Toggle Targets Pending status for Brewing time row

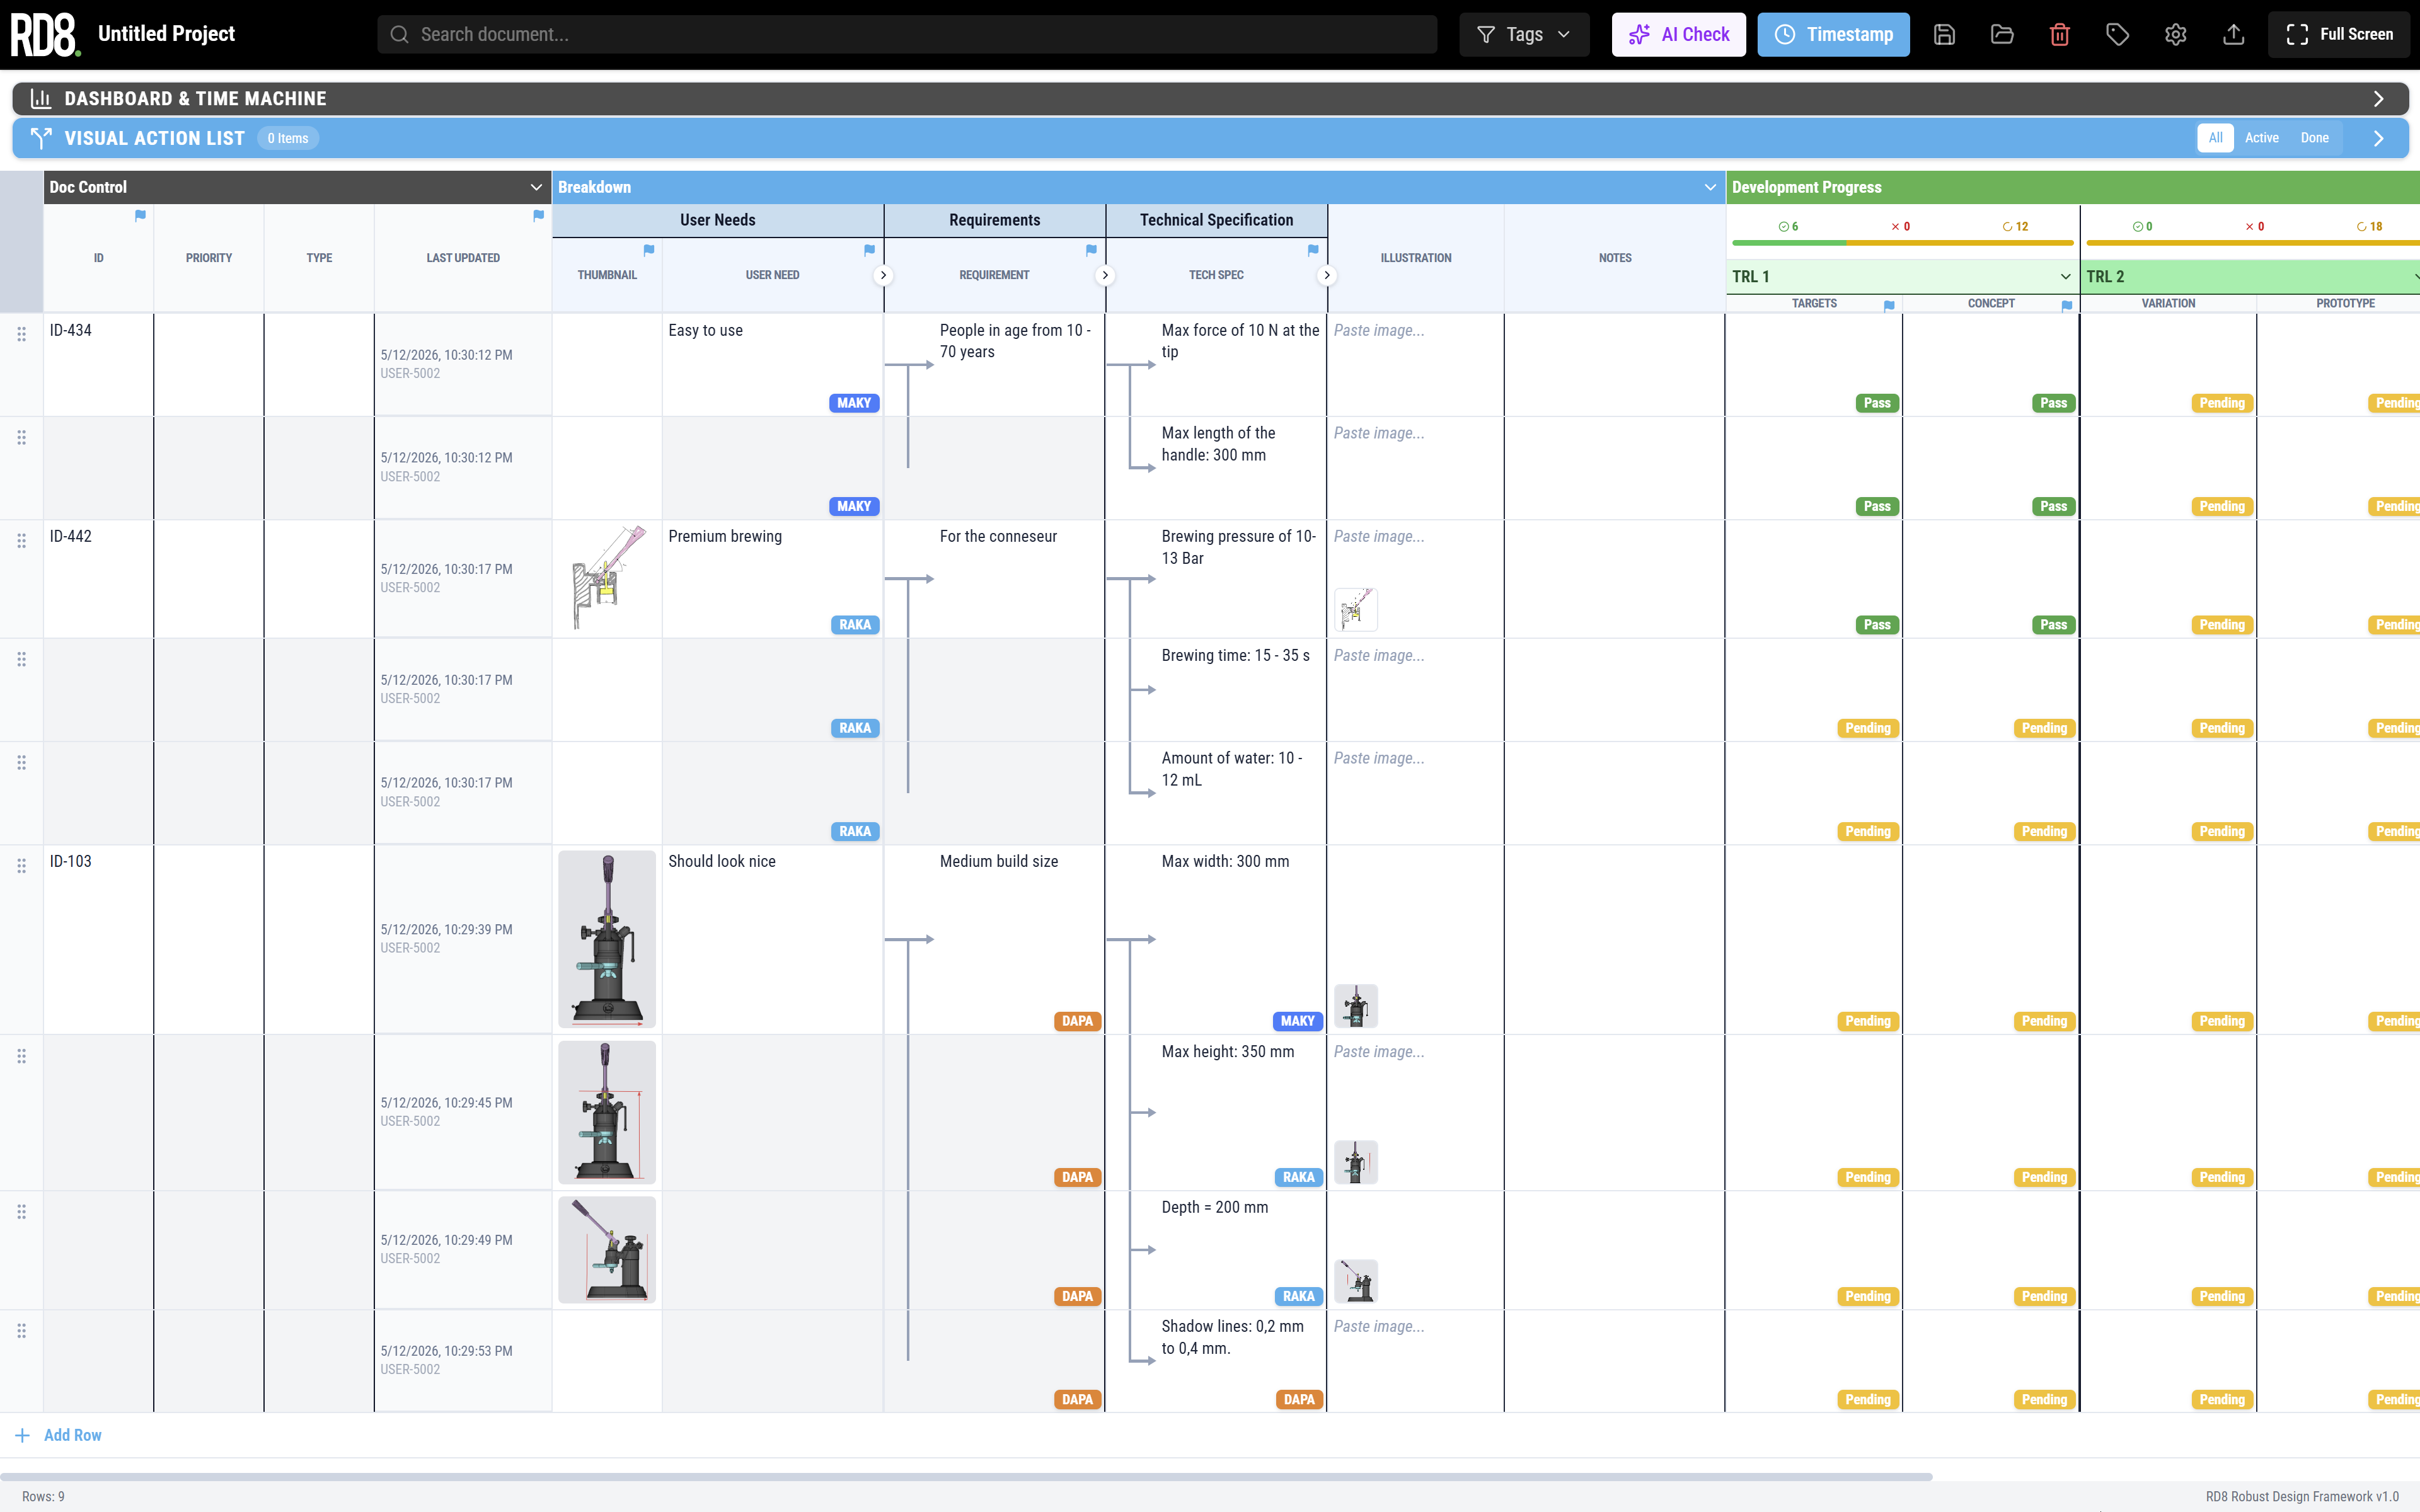pyautogui.click(x=1868, y=728)
